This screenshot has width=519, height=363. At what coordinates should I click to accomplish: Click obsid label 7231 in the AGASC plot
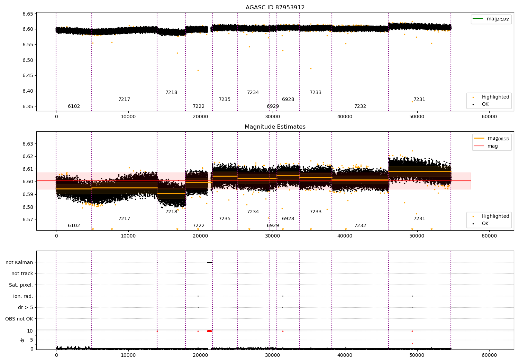[x=419, y=100]
